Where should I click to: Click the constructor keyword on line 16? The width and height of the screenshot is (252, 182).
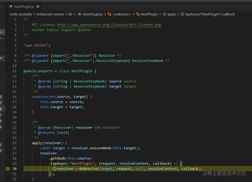click(x=43, y=97)
